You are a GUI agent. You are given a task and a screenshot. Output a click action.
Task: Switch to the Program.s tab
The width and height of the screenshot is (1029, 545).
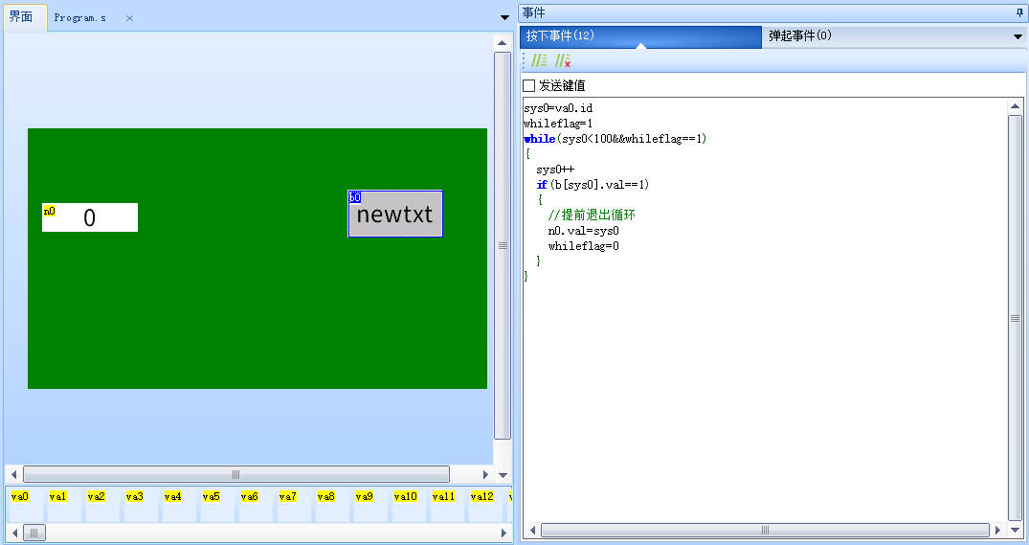80,18
